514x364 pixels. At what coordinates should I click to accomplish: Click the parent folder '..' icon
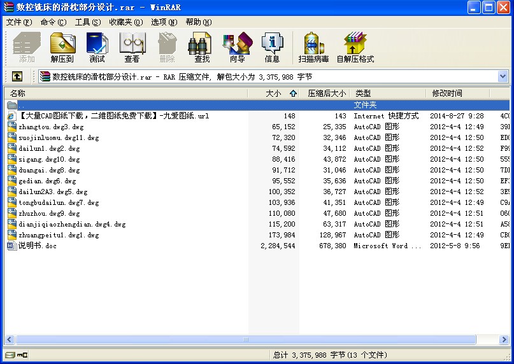(12, 105)
